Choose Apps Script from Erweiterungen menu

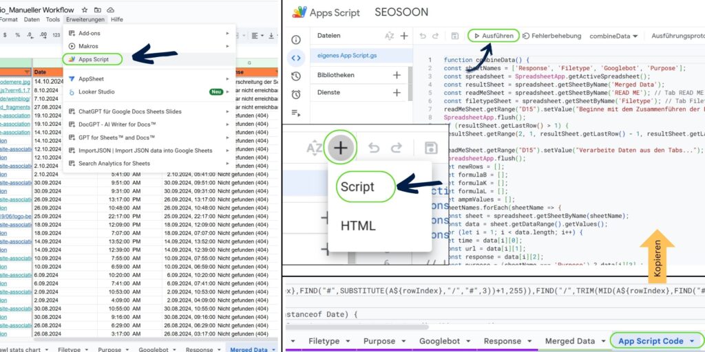point(149,59)
